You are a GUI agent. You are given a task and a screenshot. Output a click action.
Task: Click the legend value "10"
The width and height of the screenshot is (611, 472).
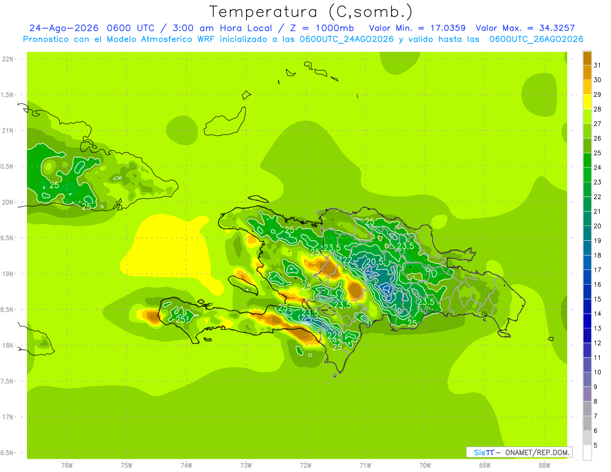click(597, 372)
